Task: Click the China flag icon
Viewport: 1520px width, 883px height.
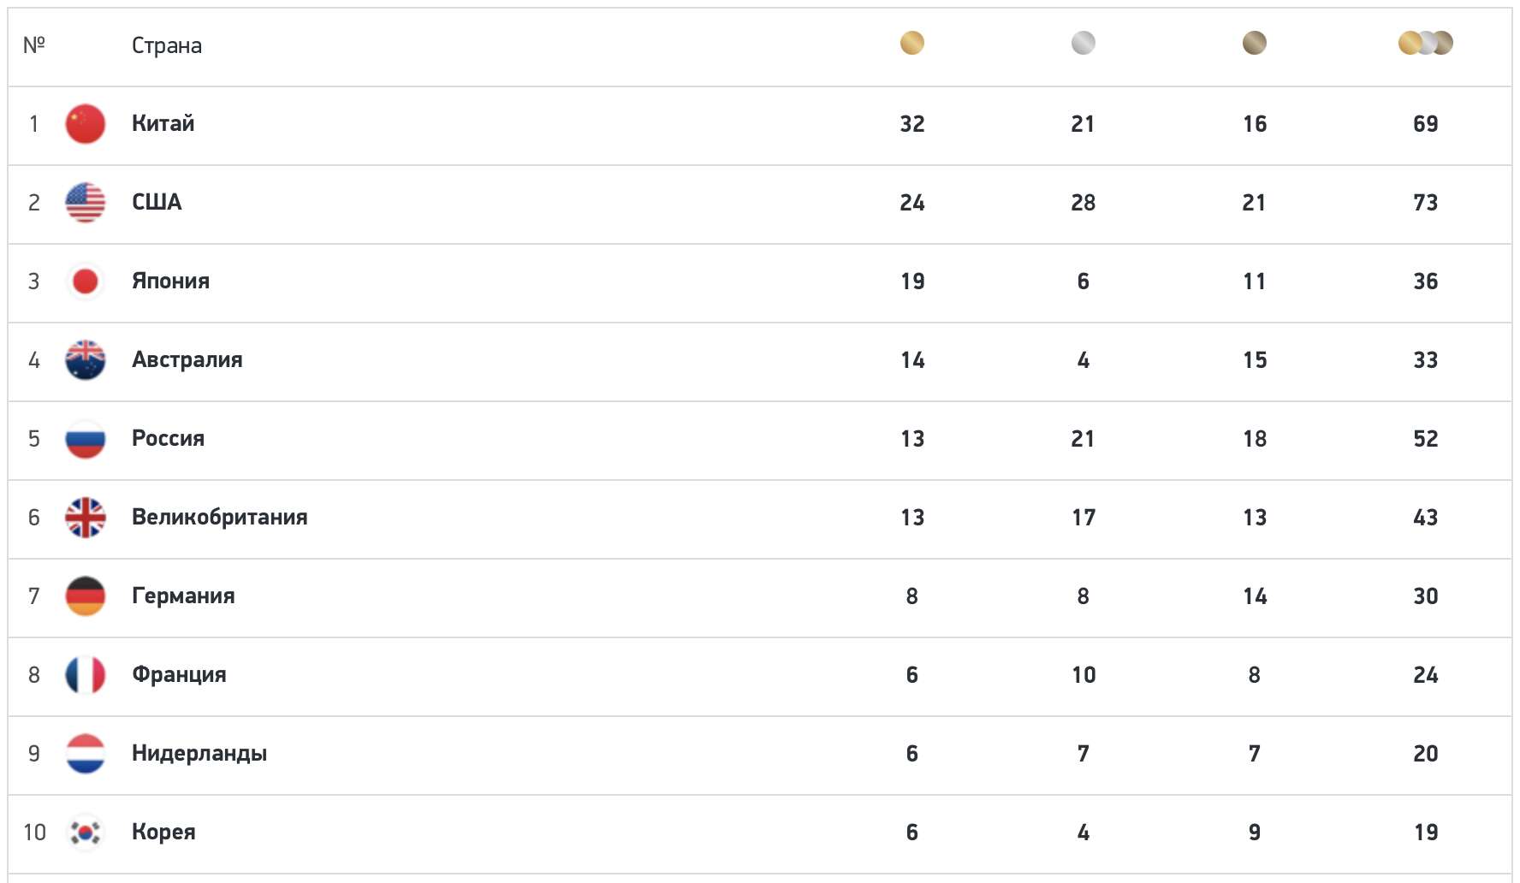Action: (86, 124)
